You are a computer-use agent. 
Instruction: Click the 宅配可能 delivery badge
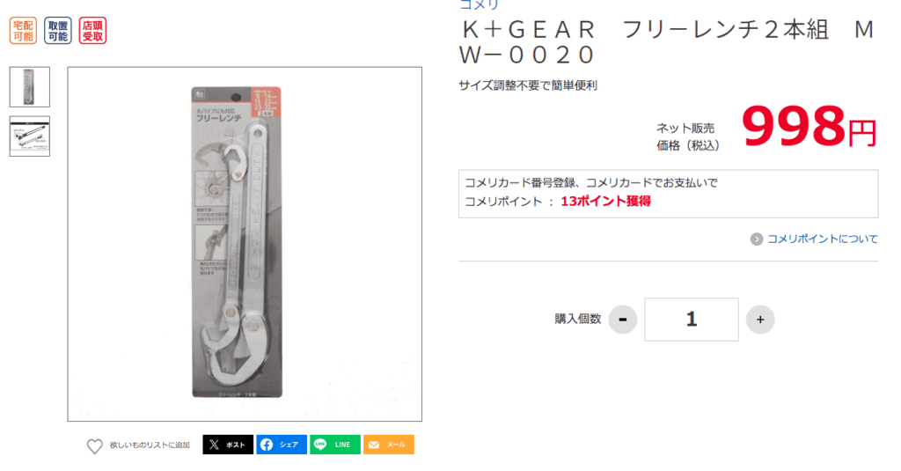click(23, 31)
